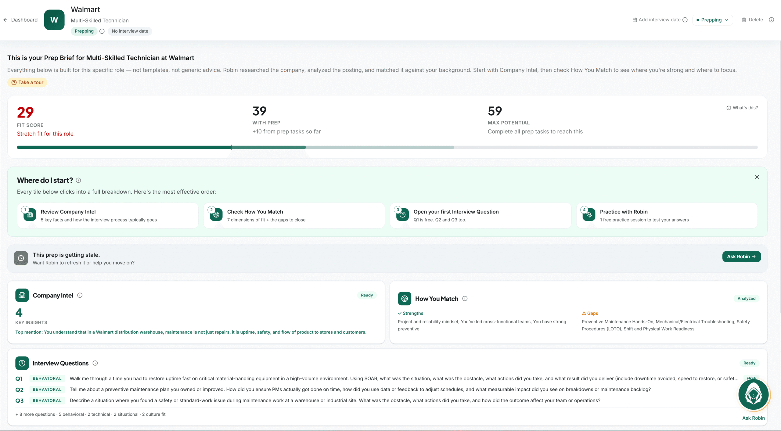Click the Interview Questions question-mark icon
The width and height of the screenshot is (781, 431).
pos(22,363)
